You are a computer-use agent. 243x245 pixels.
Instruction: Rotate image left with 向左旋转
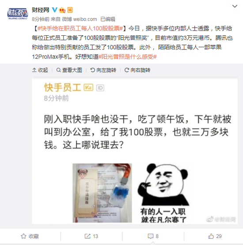point(103,70)
